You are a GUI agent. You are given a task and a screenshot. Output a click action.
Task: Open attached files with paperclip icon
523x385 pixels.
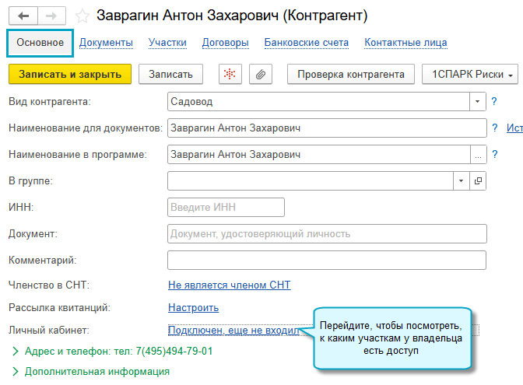[261, 74]
